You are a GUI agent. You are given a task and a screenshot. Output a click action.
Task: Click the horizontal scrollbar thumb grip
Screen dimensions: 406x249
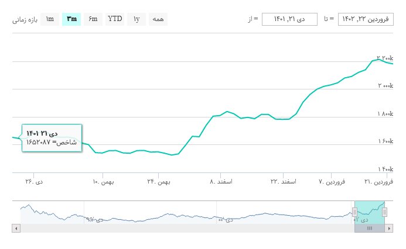(x=370, y=228)
